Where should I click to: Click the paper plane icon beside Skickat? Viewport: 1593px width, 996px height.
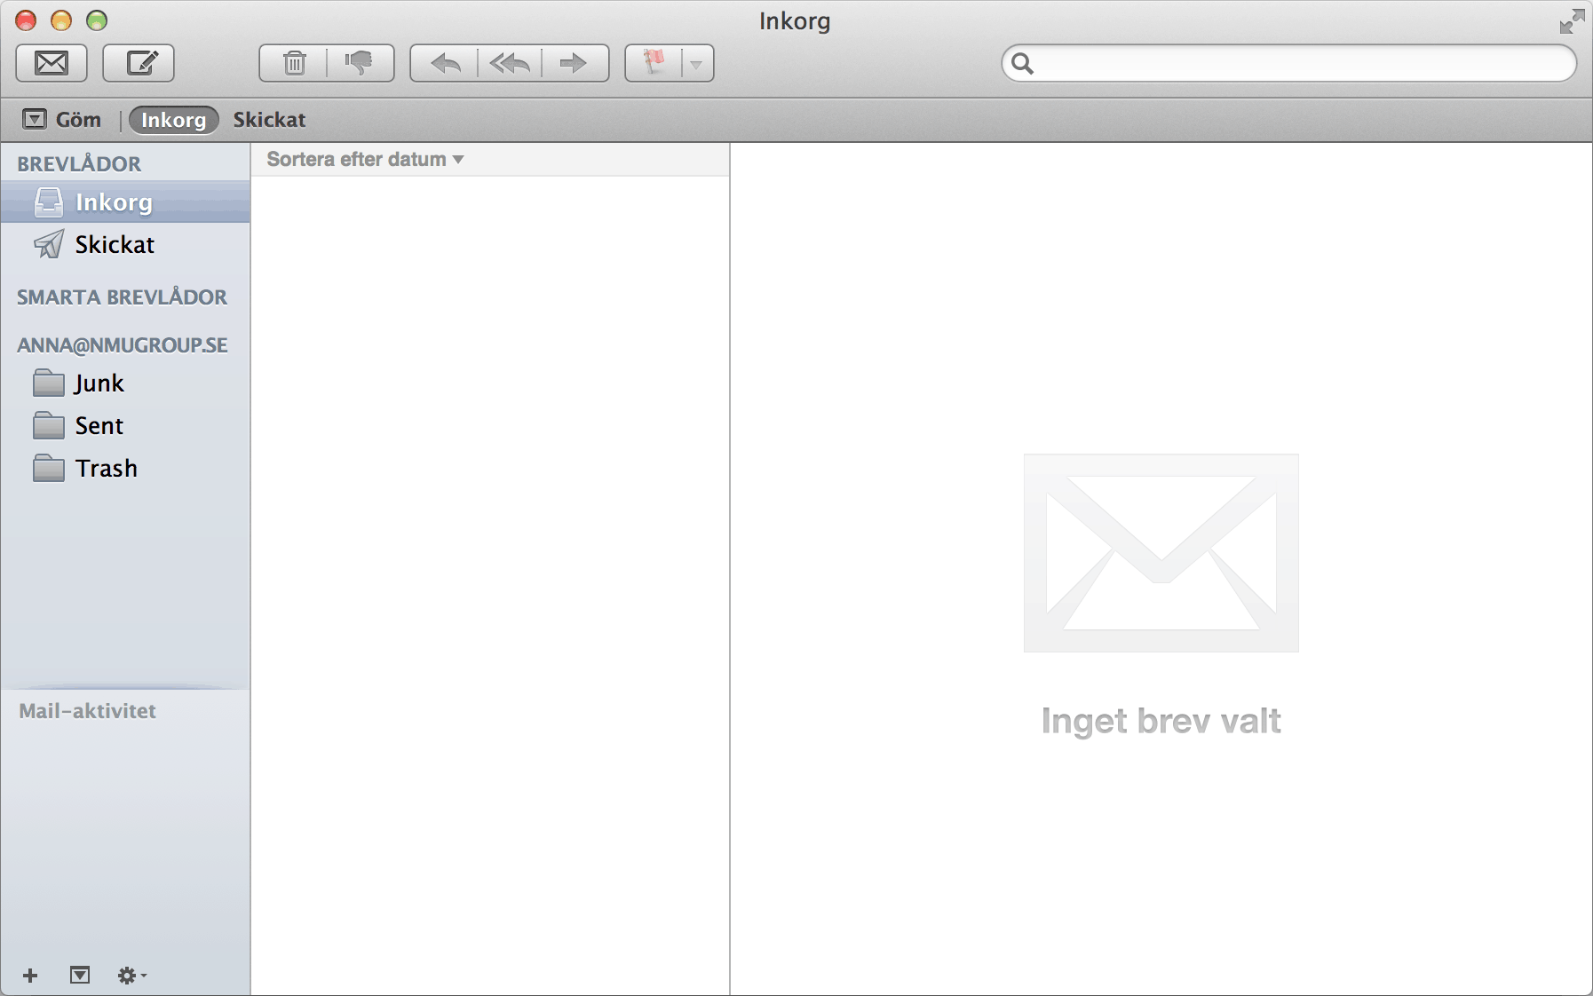coord(49,244)
